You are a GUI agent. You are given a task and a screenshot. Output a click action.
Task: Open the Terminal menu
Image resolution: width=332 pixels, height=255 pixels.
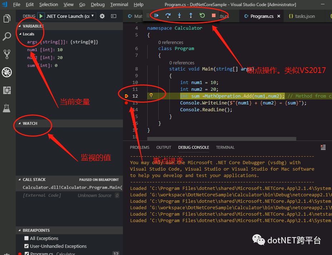coord(119,4)
